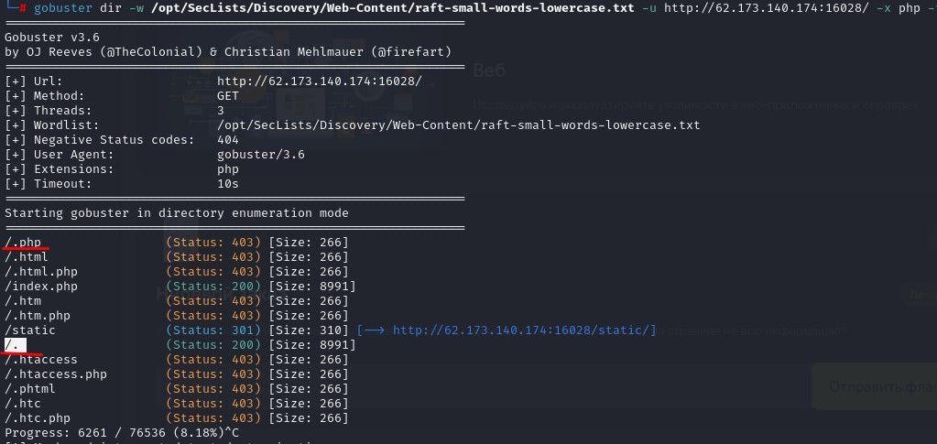The image size is (937, 444).
Task: Click the Url value in the config block
Action: pyautogui.click(x=319, y=81)
